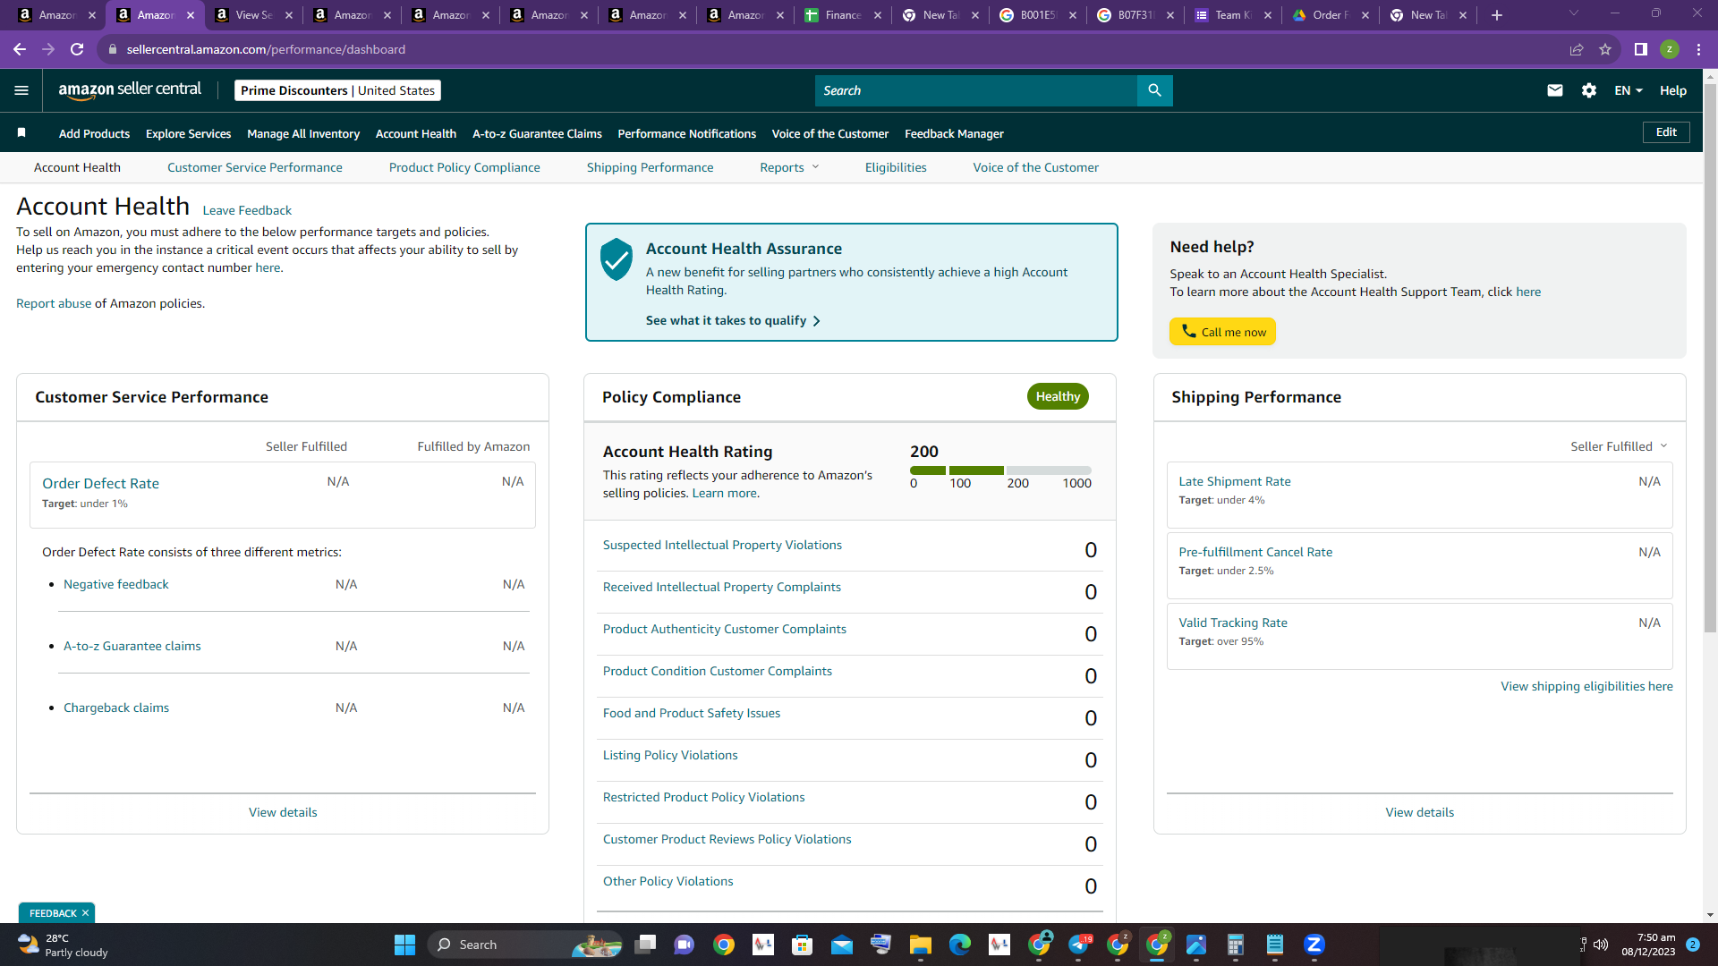Open the Listing Policy Violations link
Screen dimensions: 1718x966
[x=670, y=755]
